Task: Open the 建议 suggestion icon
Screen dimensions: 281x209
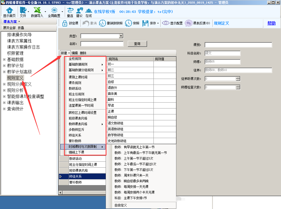Action: point(79,11)
